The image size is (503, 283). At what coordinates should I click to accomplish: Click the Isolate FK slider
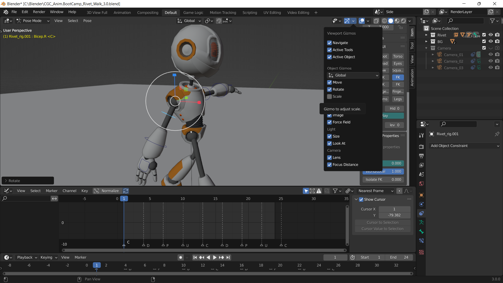[383, 180]
